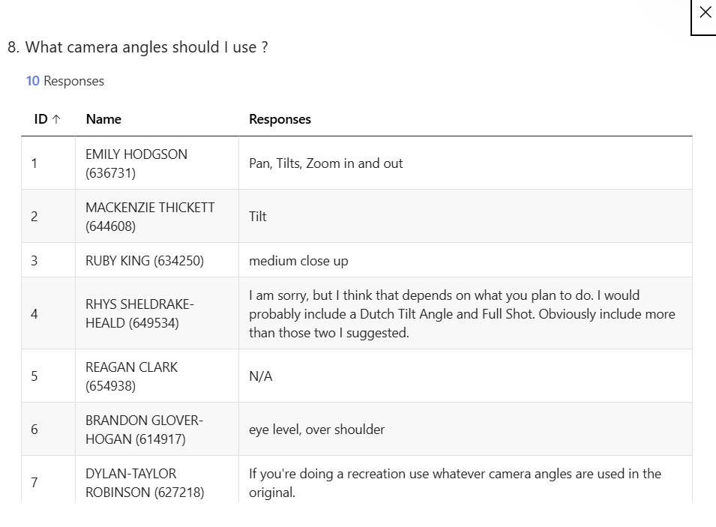Click the Responses column header
Screen dimensions: 716x527
click(280, 119)
